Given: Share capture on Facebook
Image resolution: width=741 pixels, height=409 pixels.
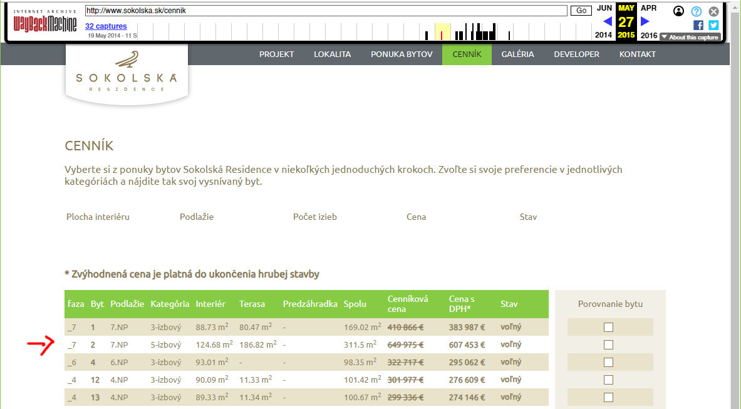Looking at the screenshot, I should [x=698, y=25].
